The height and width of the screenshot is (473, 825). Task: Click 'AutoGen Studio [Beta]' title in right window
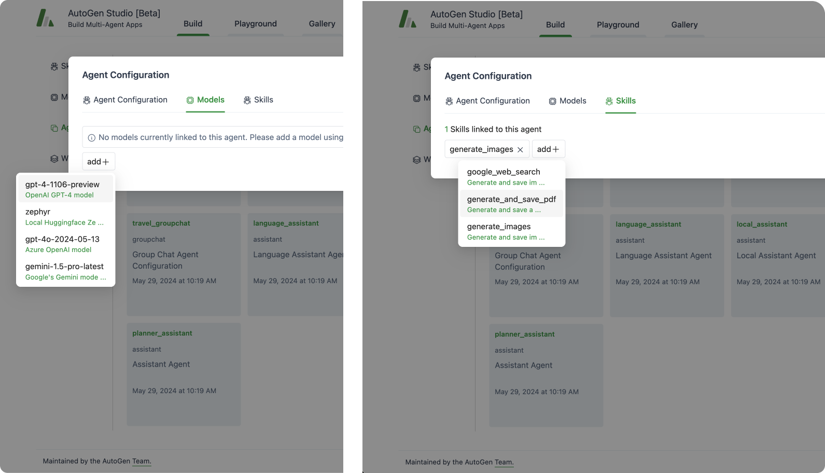[x=477, y=15]
